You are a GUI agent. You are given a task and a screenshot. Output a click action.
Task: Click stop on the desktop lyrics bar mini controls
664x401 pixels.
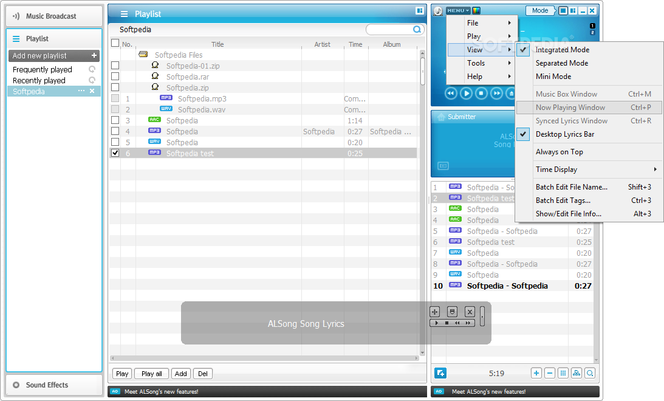pos(447,323)
